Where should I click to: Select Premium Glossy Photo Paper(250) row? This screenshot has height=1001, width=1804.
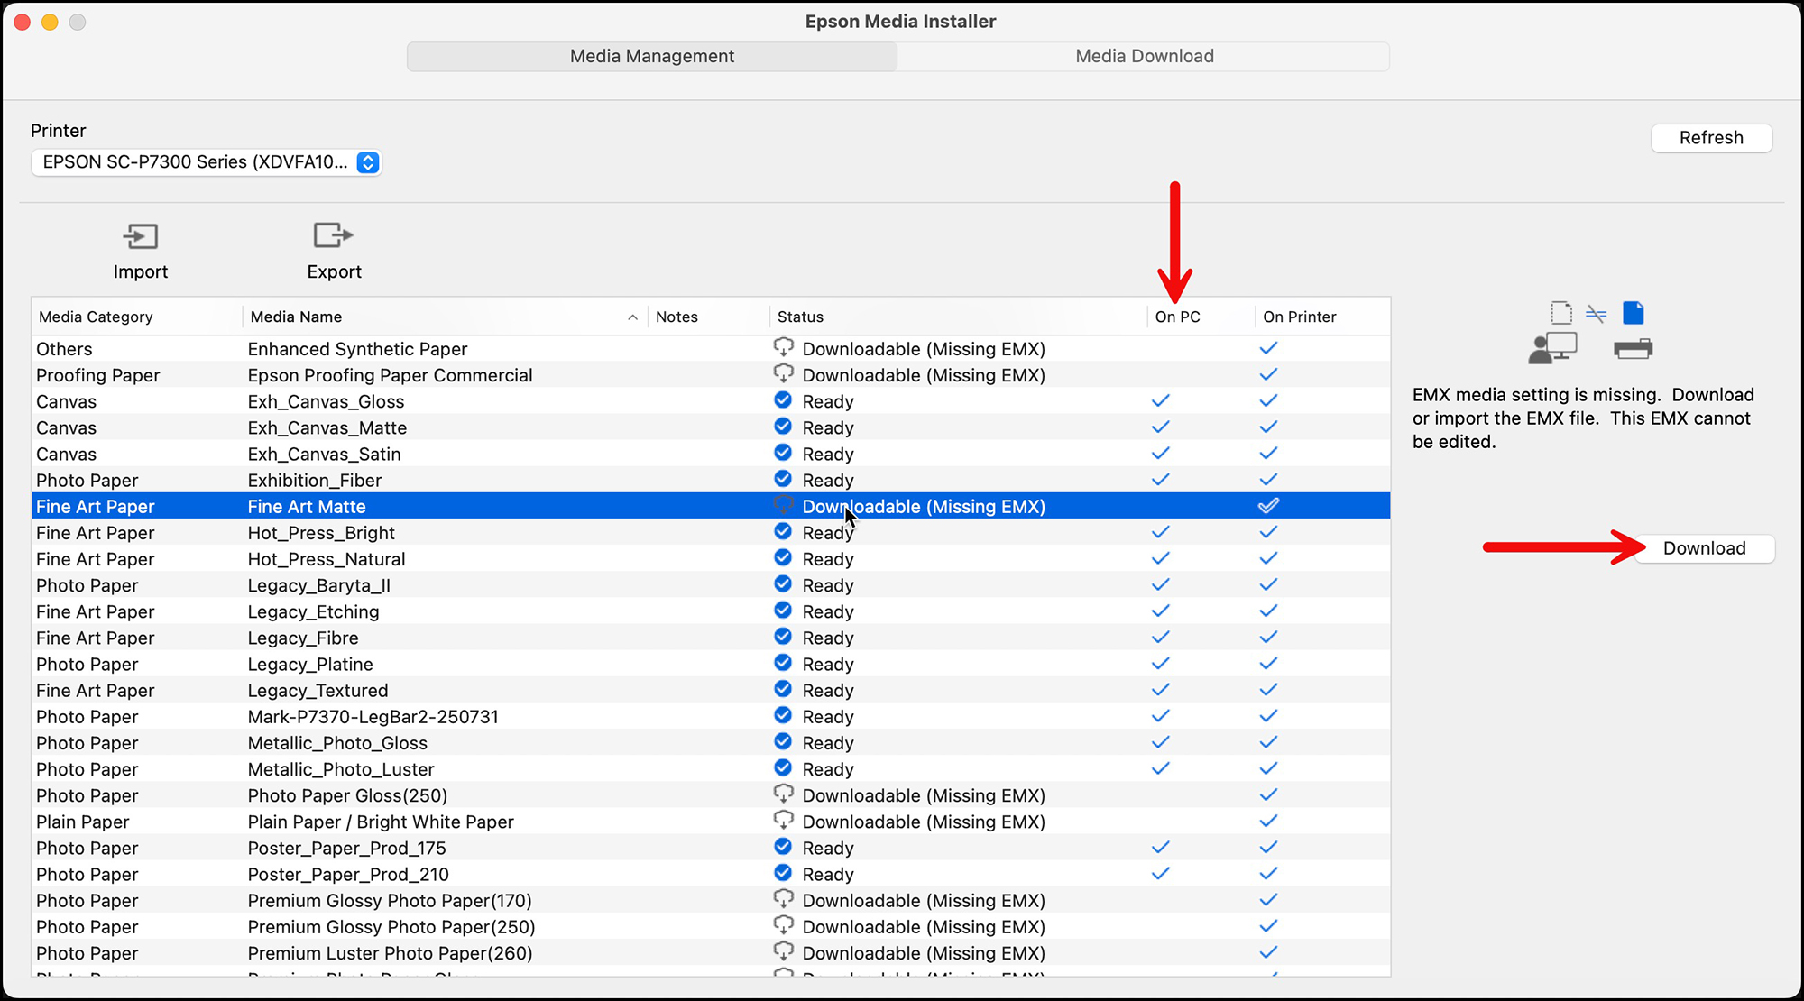[711, 927]
